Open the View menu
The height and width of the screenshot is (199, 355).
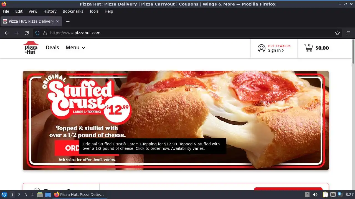click(33, 11)
